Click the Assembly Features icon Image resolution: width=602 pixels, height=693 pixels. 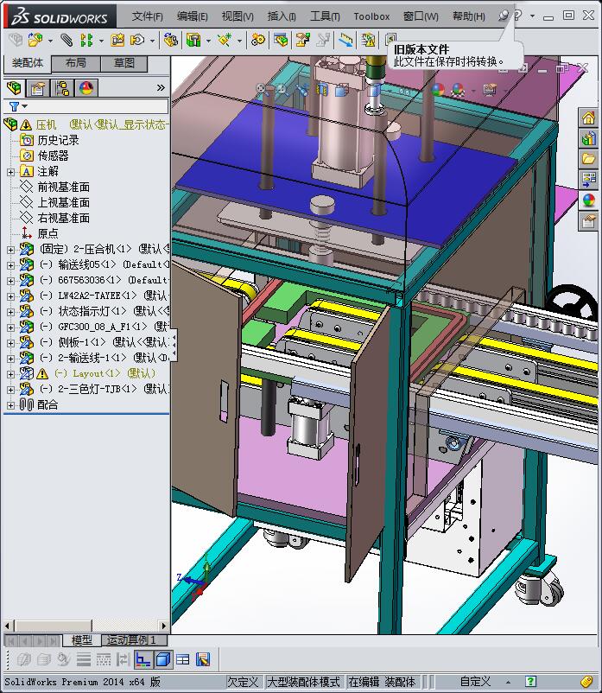coord(193,41)
